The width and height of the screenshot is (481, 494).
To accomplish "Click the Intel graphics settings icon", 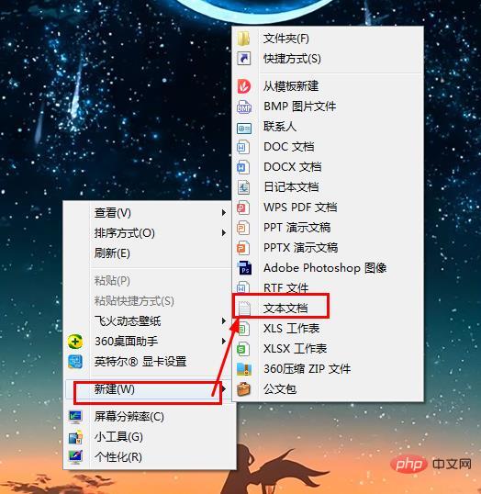I will coord(75,362).
